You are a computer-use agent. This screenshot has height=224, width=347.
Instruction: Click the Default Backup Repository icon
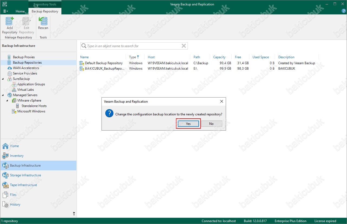(82, 63)
